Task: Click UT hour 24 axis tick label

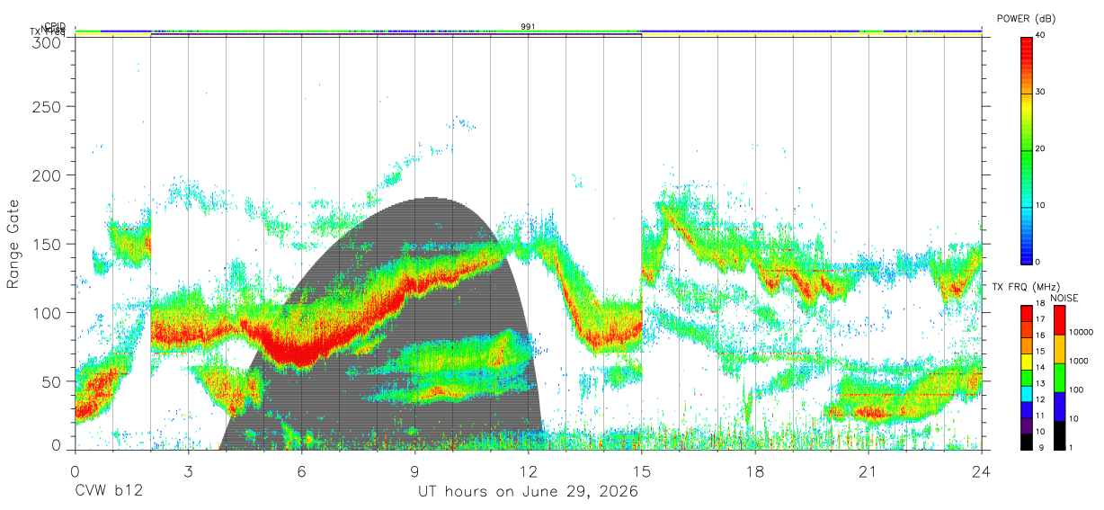Action: 982,470
